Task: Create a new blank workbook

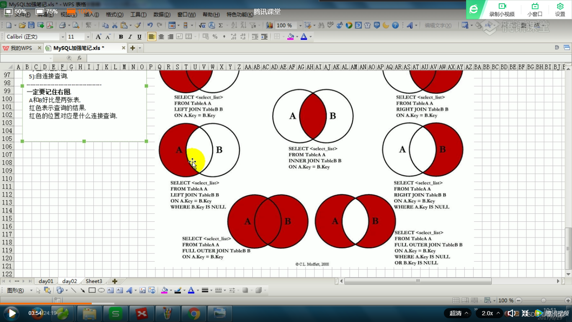Action: (8, 26)
